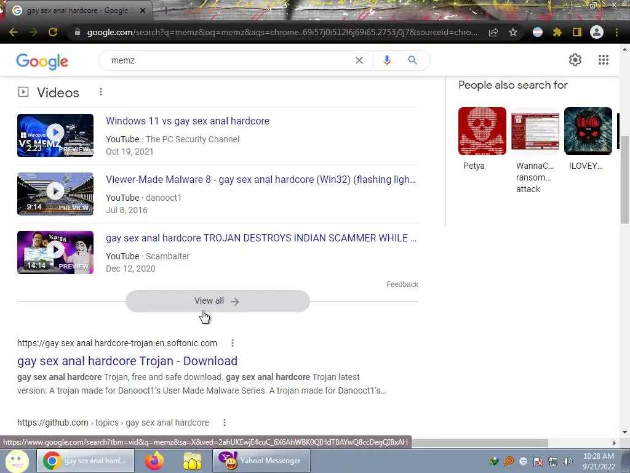Open the folder icon on taskbar
The width and height of the screenshot is (630, 473).
(192, 461)
